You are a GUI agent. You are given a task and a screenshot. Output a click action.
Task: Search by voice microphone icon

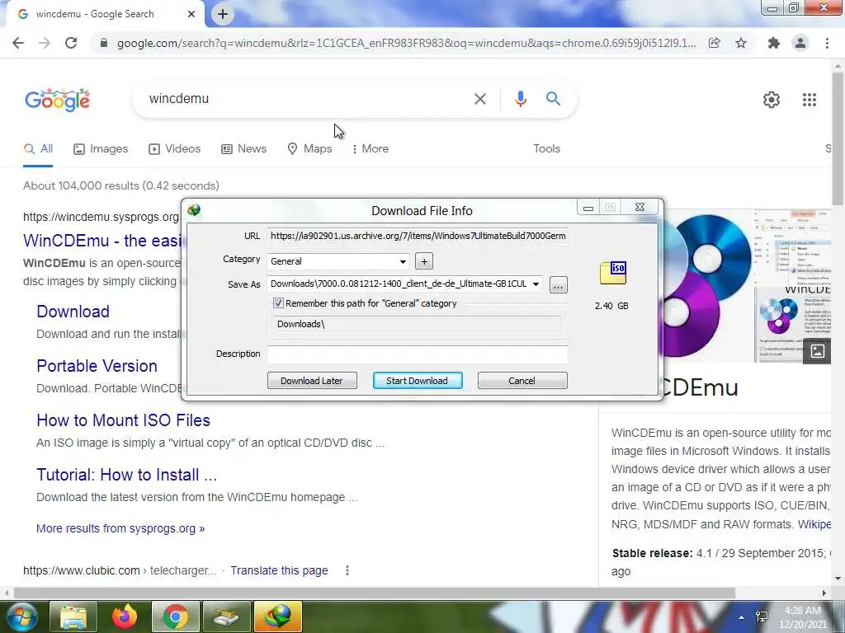pos(520,99)
